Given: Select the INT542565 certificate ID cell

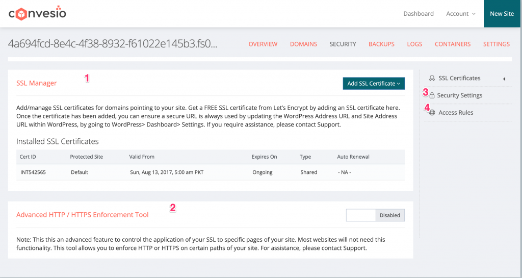Looking at the screenshot, I should coord(33,172).
